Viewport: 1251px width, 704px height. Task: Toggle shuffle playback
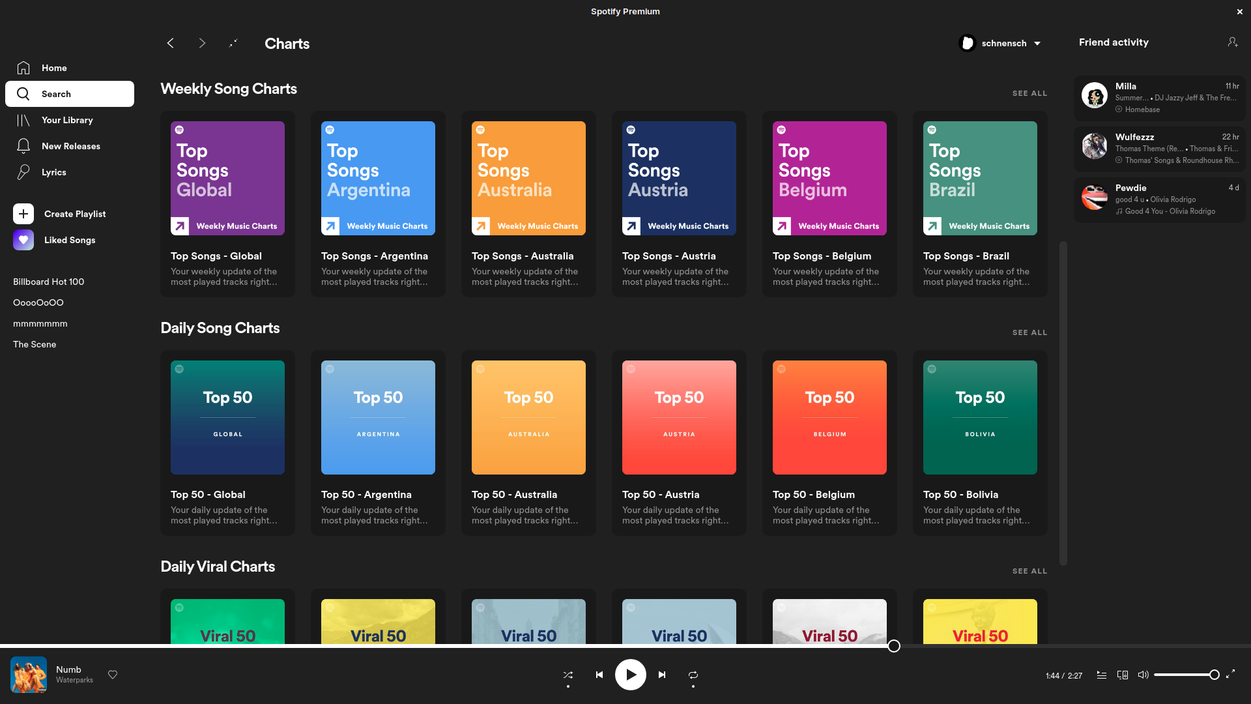point(568,675)
